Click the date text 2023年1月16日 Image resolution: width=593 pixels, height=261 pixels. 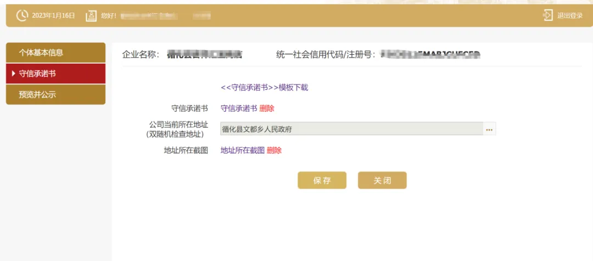tap(53, 16)
